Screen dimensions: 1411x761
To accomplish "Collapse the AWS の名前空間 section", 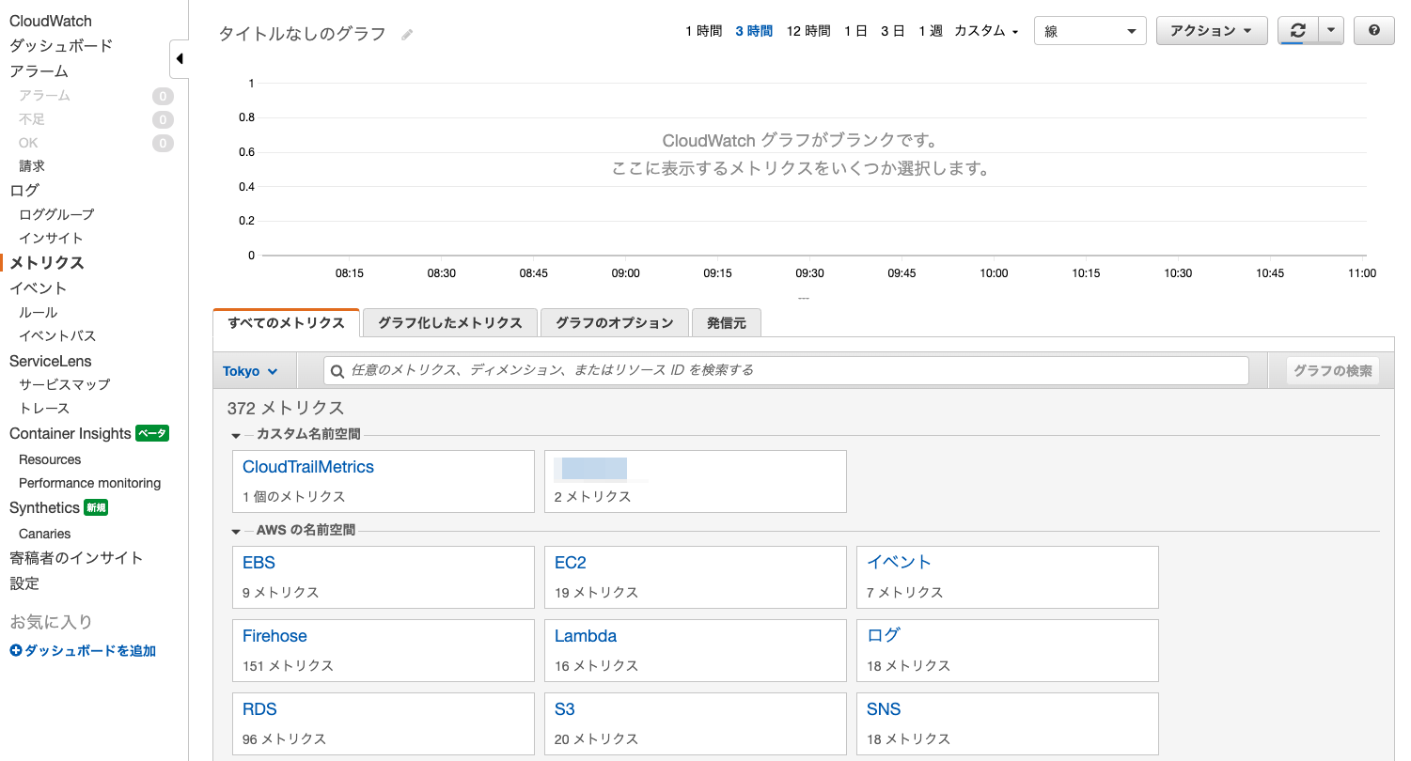I will (235, 531).
